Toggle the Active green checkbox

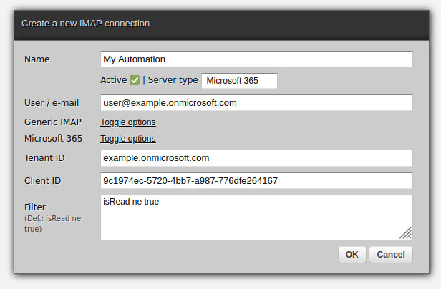(x=135, y=80)
